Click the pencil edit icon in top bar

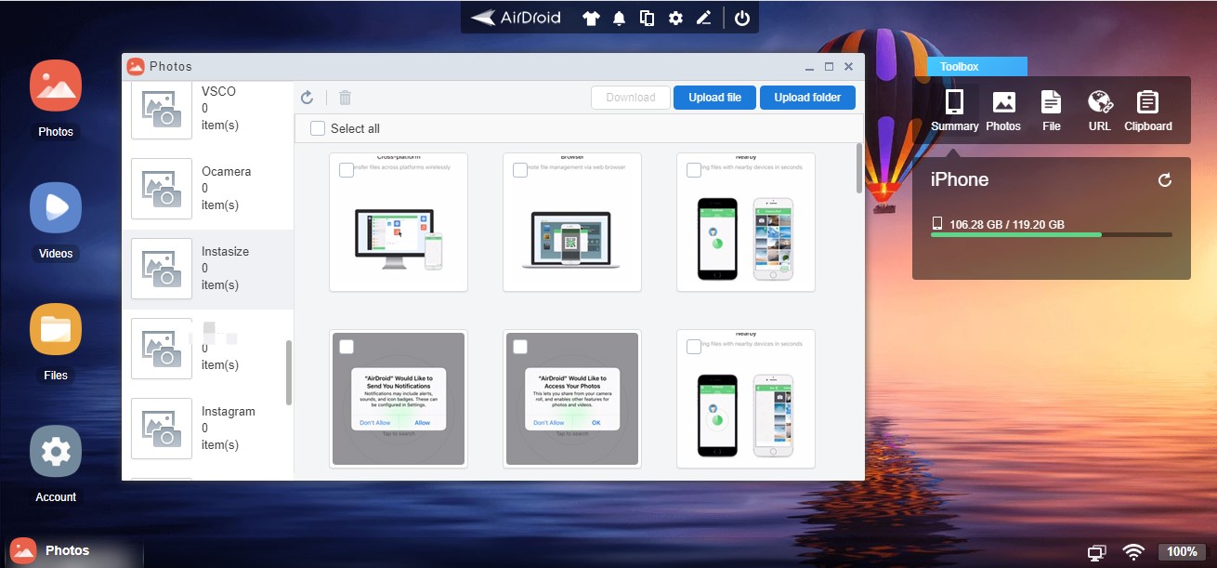[x=703, y=18]
